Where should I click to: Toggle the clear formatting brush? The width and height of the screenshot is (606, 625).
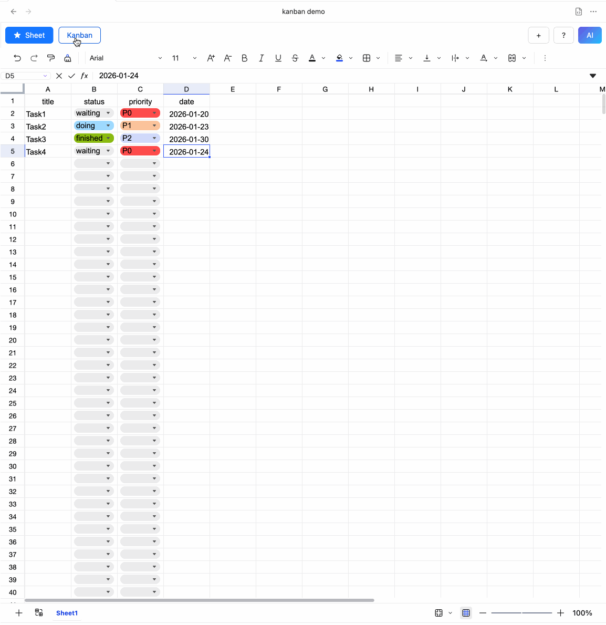[x=67, y=58]
